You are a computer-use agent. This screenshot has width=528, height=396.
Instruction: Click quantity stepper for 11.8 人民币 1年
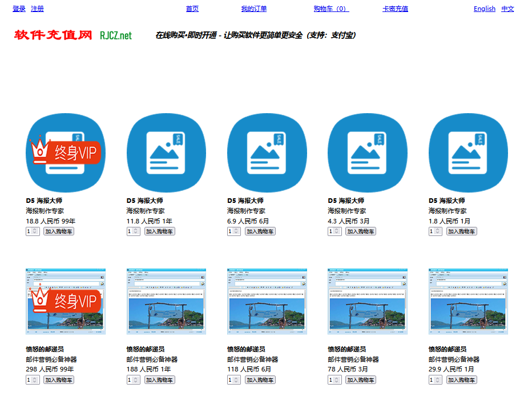tap(134, 231)
